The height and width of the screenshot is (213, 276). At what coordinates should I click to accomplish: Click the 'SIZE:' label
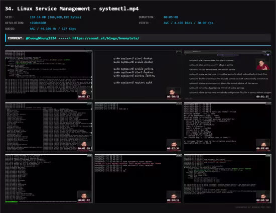(x=10, y=17)
